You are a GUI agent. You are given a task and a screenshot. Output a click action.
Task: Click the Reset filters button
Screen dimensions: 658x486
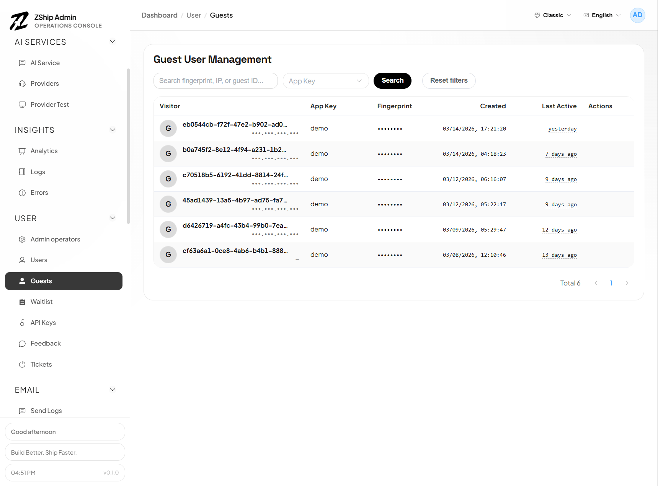[449, 81]
